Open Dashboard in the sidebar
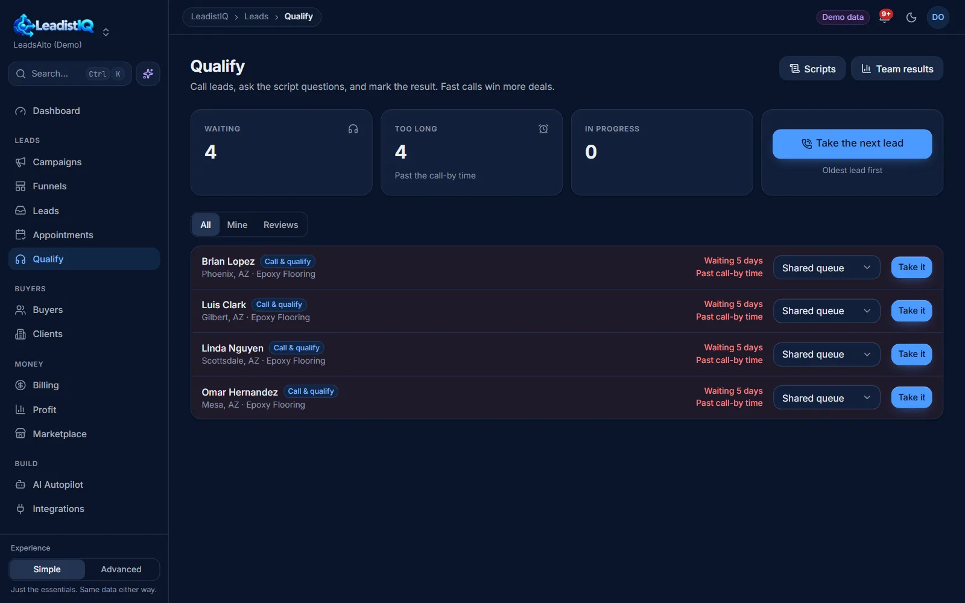The height and width of the screenshot is (603, 965). click(84, 111)
